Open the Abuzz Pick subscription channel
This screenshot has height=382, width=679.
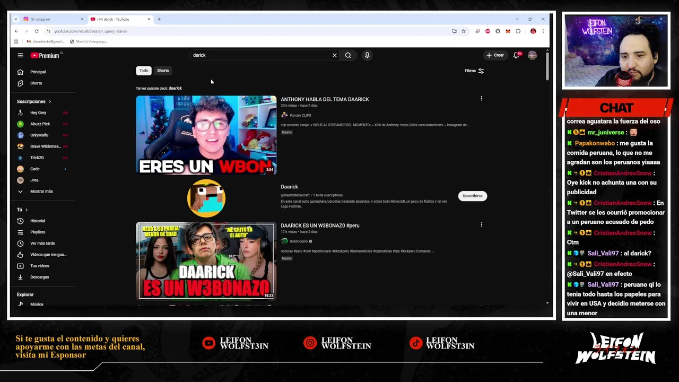[x=40, y=124]
